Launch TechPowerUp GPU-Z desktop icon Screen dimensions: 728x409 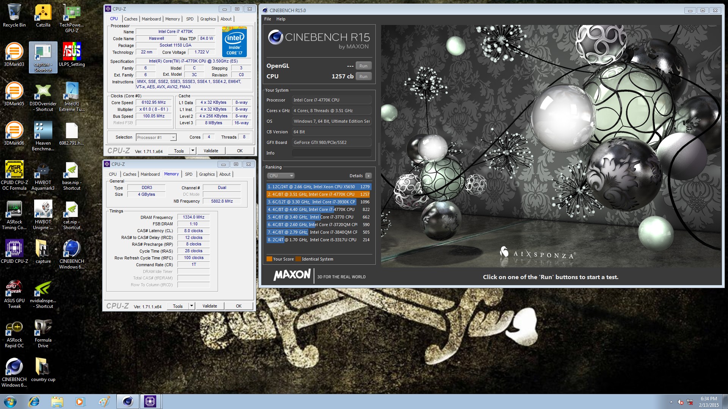click(72, 18)
